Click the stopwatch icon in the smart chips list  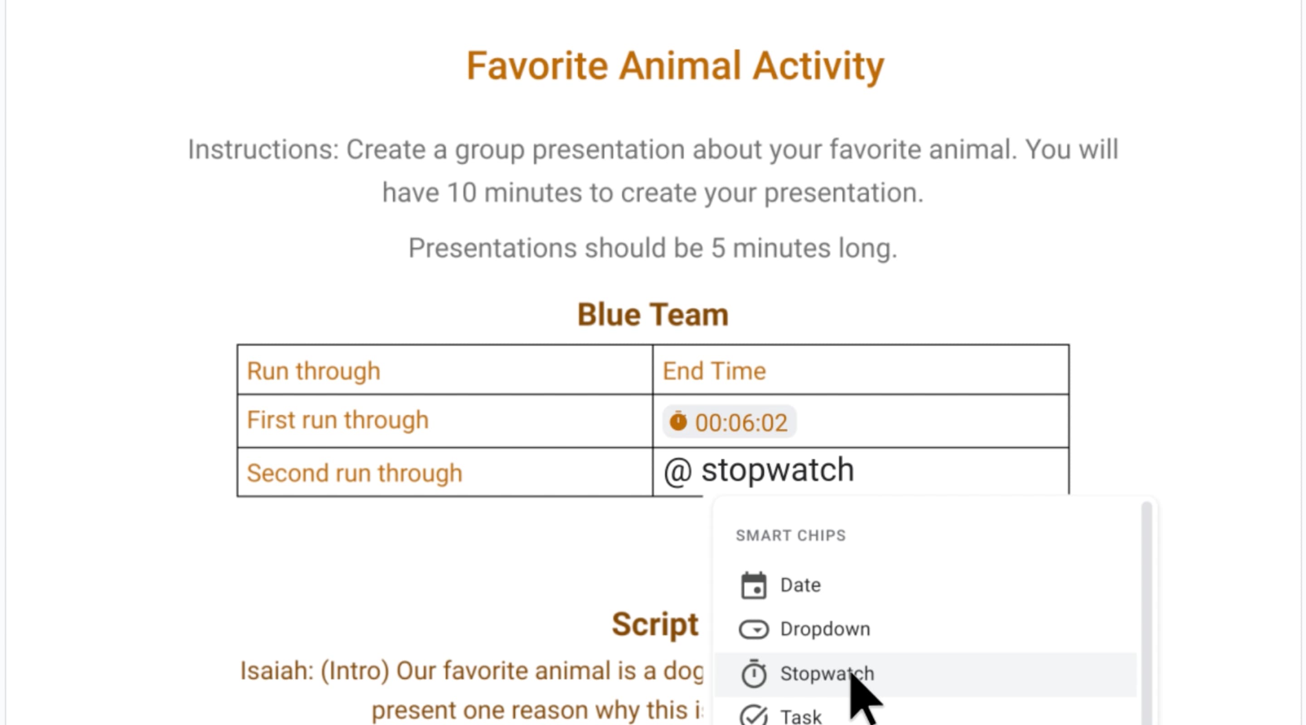[x=753, y=674]
